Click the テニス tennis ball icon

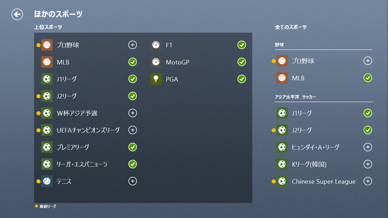tap(47, 181)
